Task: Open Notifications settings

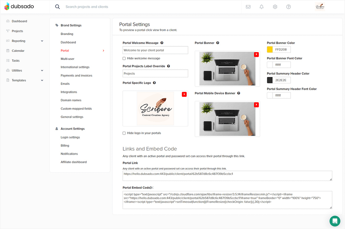Action: 69,154
